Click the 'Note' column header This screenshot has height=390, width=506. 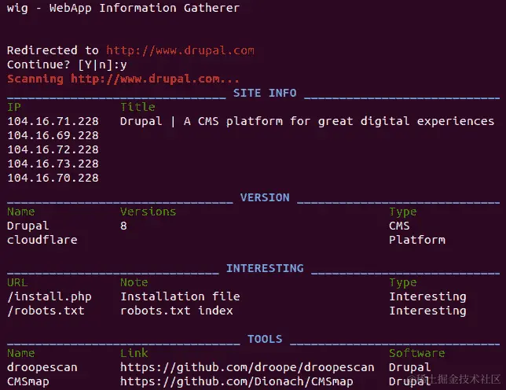(134, 282)
